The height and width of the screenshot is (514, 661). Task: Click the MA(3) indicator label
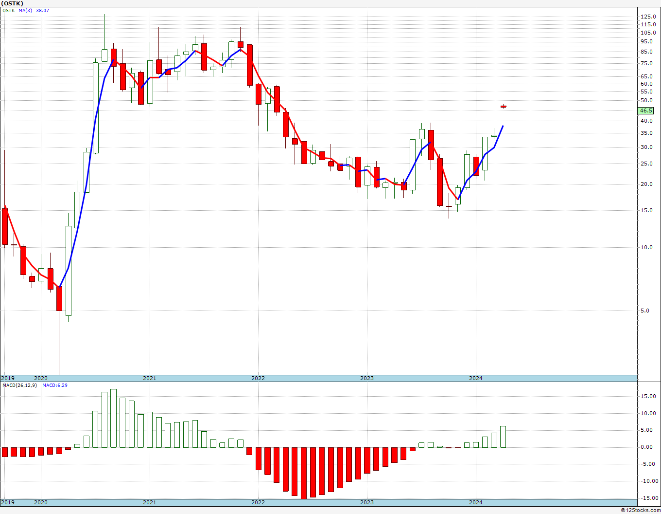(26, 10)
